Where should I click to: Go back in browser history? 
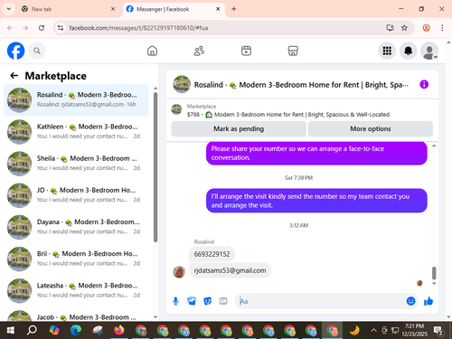pos(10,28)
